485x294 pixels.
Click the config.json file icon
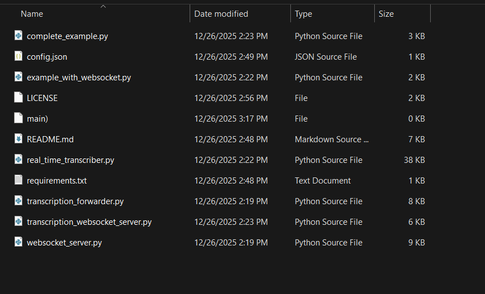tap(18, 56)
